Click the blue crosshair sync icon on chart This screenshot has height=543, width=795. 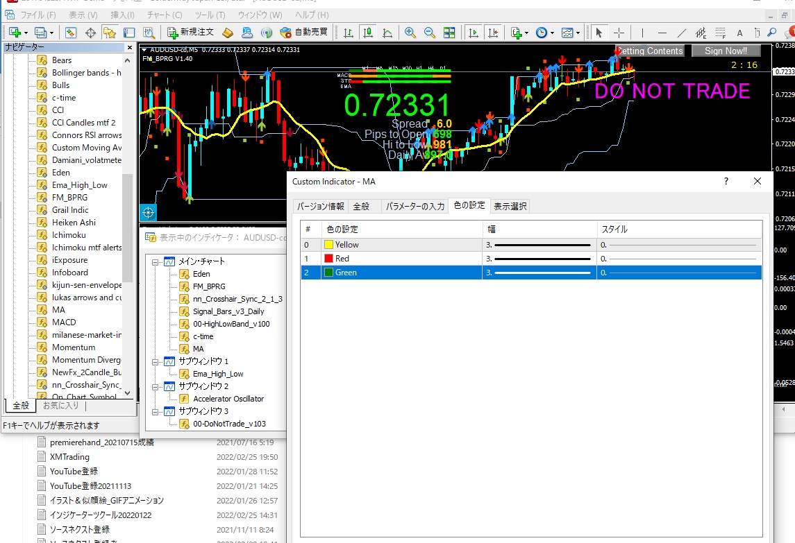(x=148, y=212)
